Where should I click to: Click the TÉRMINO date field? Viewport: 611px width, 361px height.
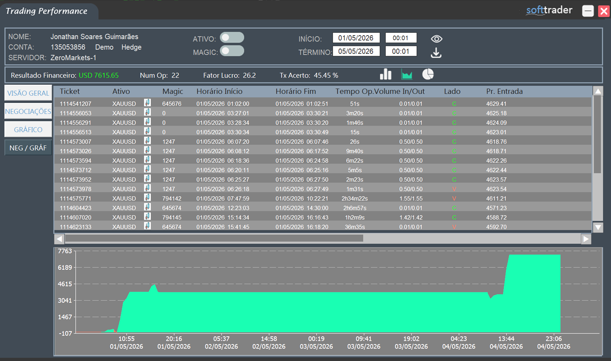(x=356, y=51)
